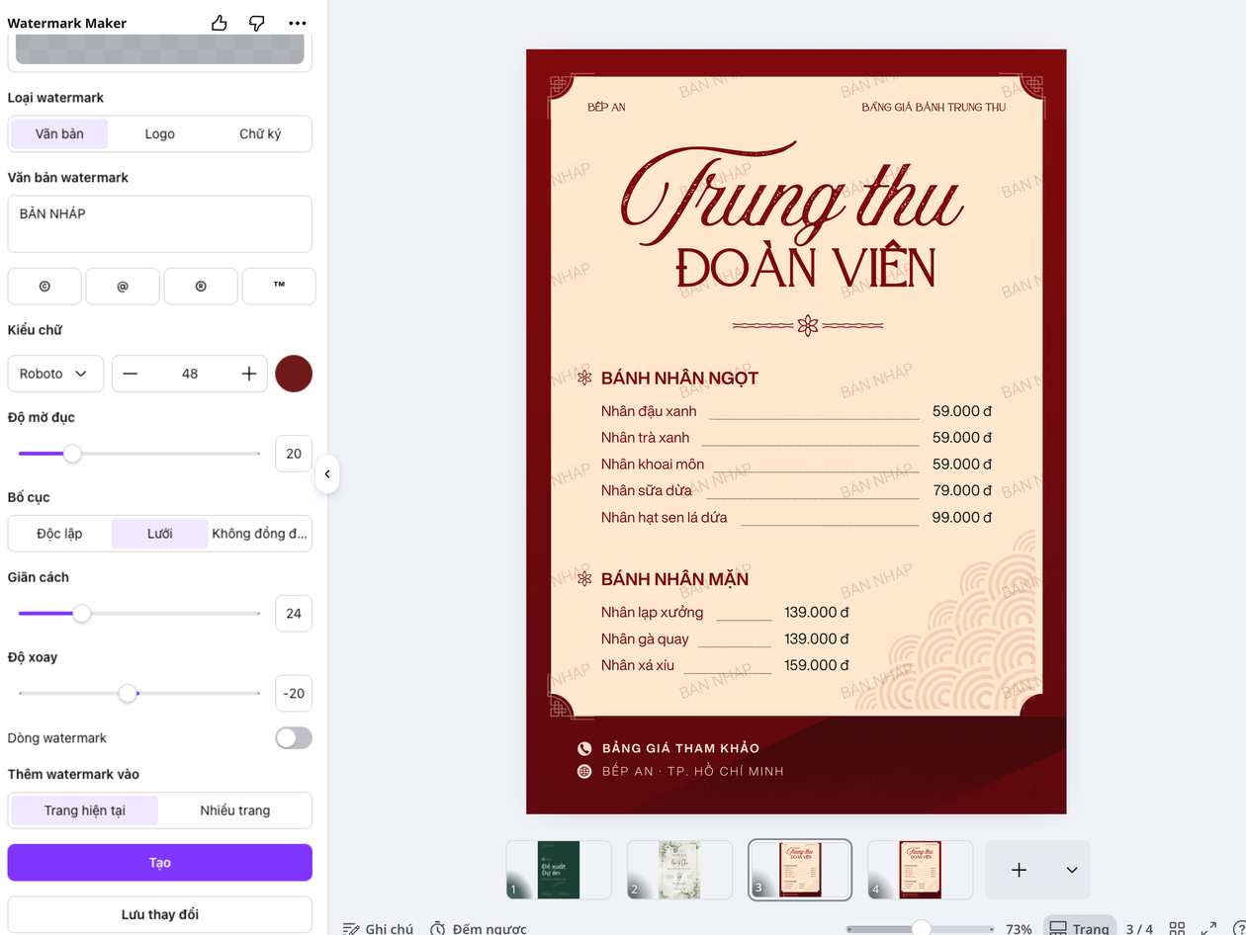
Task: Choose Lưới layout
Action: [x=160, y=534]
